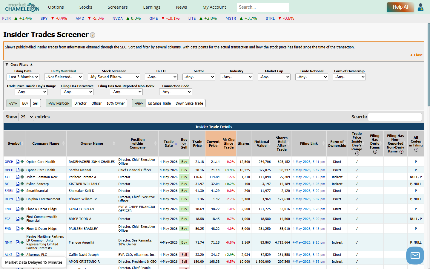Viewport: 430px width, 269px height.
Task: Open the Trade Notional dropdown
Action: (312, 77)
